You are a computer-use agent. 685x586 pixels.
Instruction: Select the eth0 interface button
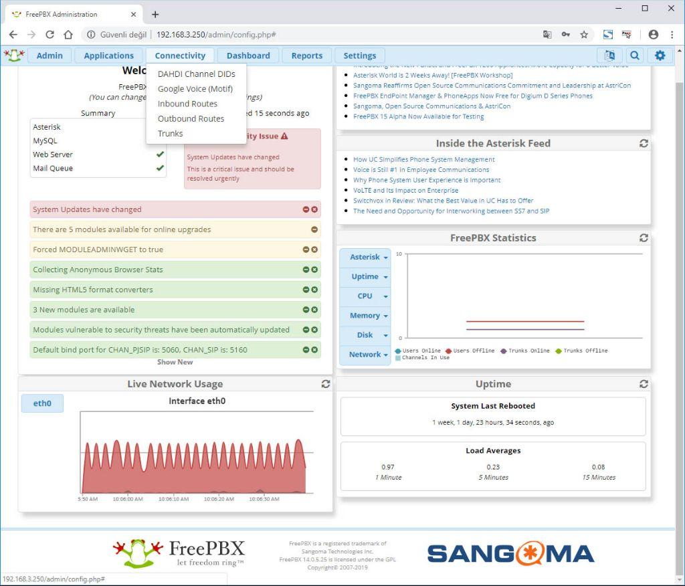pos(41,403)
